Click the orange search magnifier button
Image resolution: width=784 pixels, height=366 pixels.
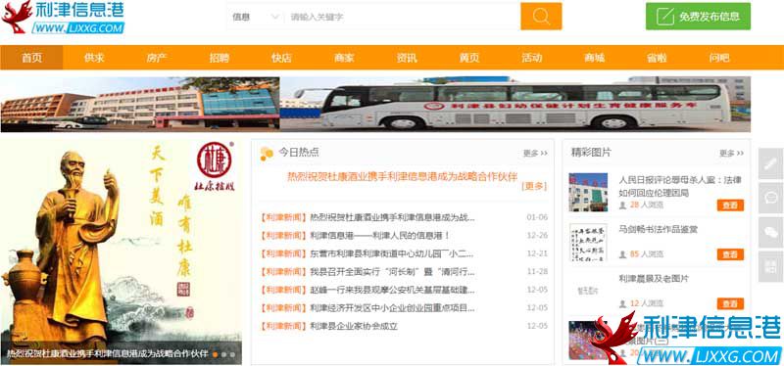click(541, 17)
